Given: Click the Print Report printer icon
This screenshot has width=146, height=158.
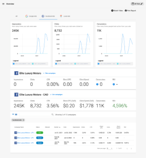Looking at the screenshot, I should coord(126,11).
